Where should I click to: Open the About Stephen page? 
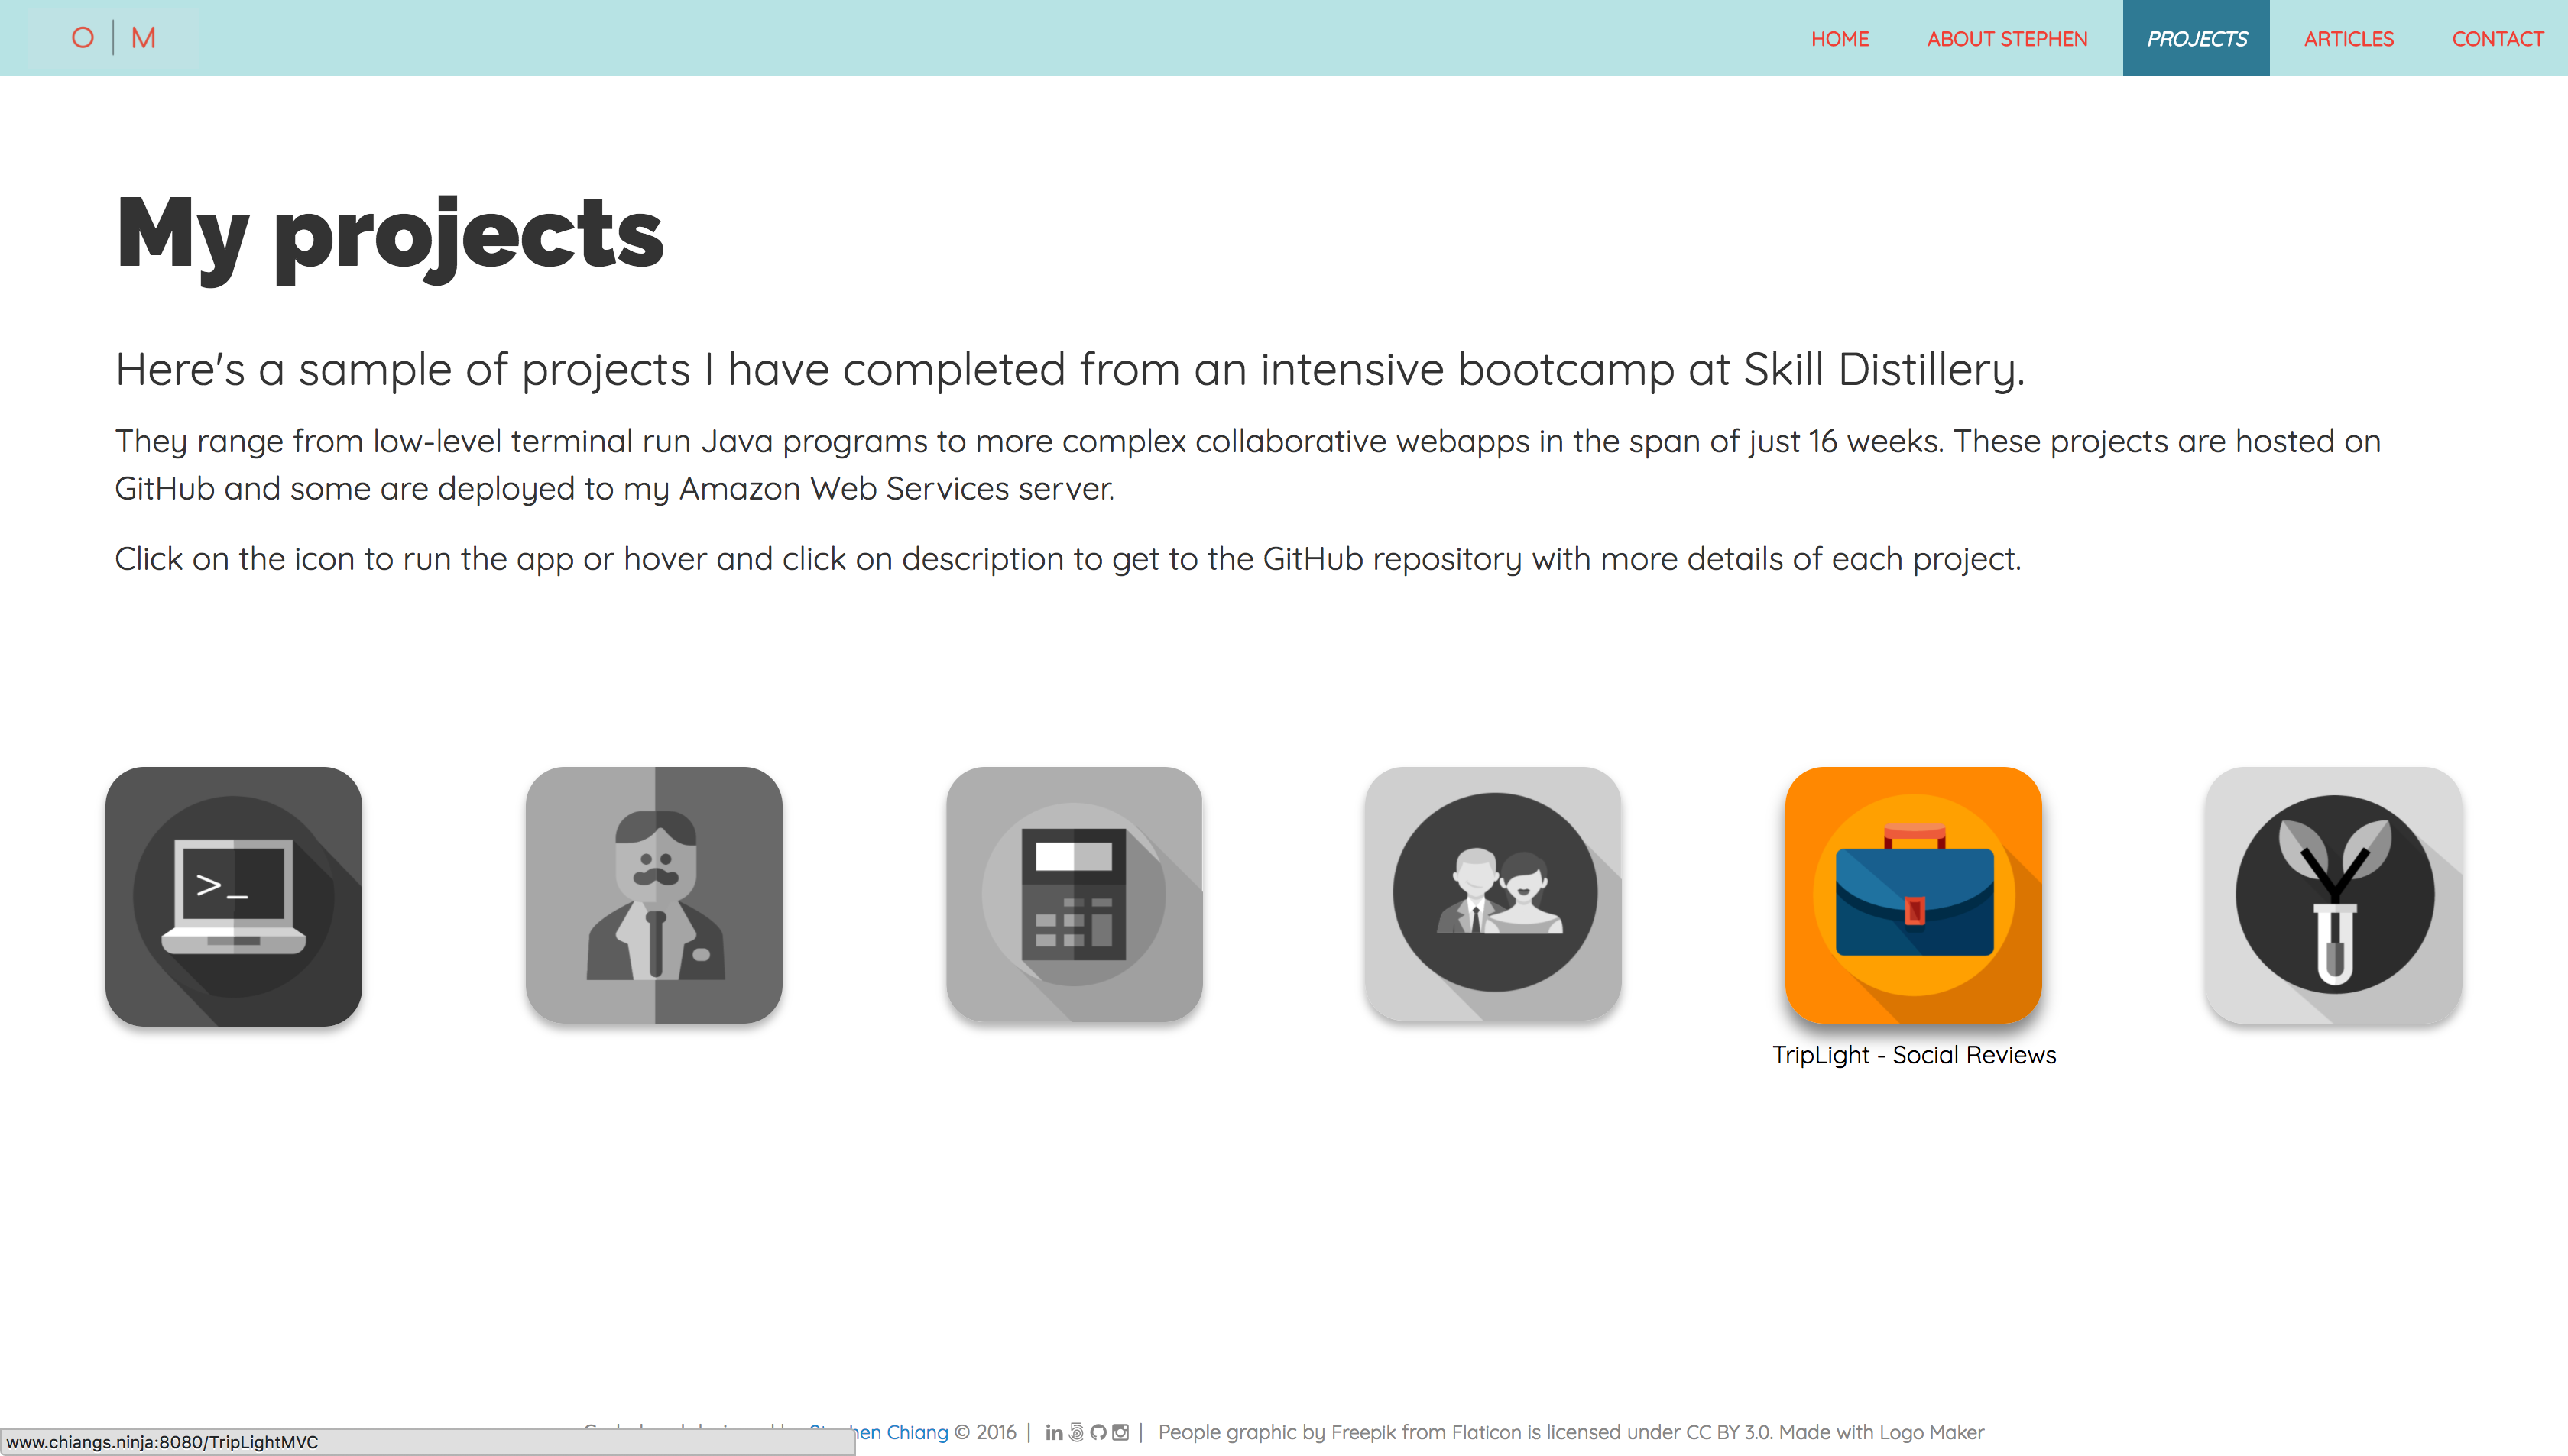tap(2007, 39)
